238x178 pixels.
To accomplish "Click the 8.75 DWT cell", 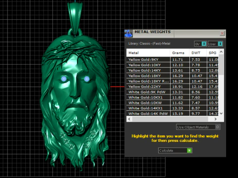I will (x=198, y=70).
